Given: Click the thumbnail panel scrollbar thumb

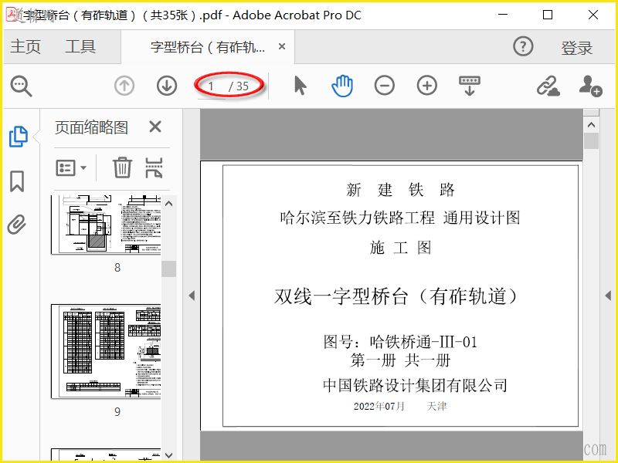Looking at the screenshot, I should coord(169,269).
